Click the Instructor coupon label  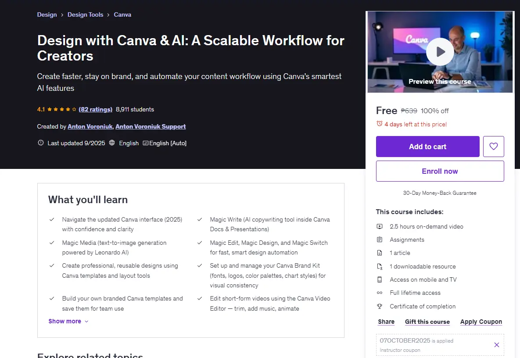[x=400, y=350]
